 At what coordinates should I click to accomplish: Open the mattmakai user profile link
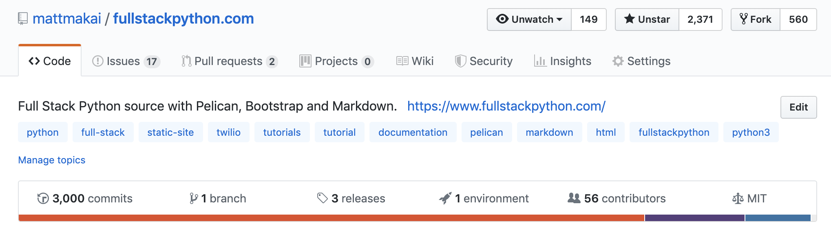[67, 19]
